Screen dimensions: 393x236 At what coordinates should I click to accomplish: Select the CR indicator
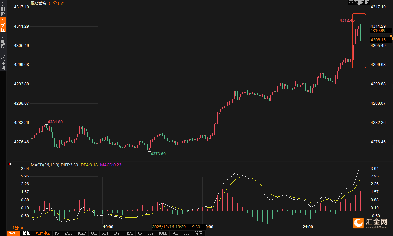coord(140,233)
